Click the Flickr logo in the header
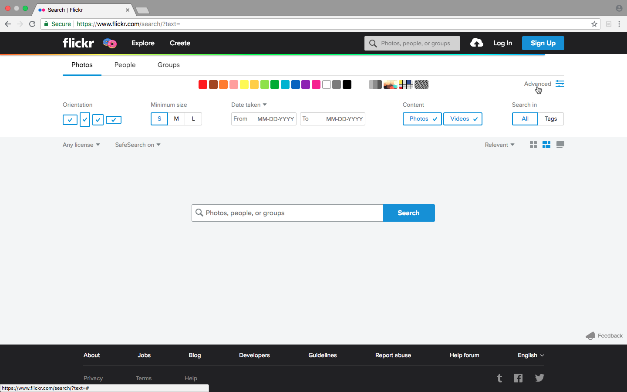The width and height of the screenshot is (627, 392). (x=78, y=43)
